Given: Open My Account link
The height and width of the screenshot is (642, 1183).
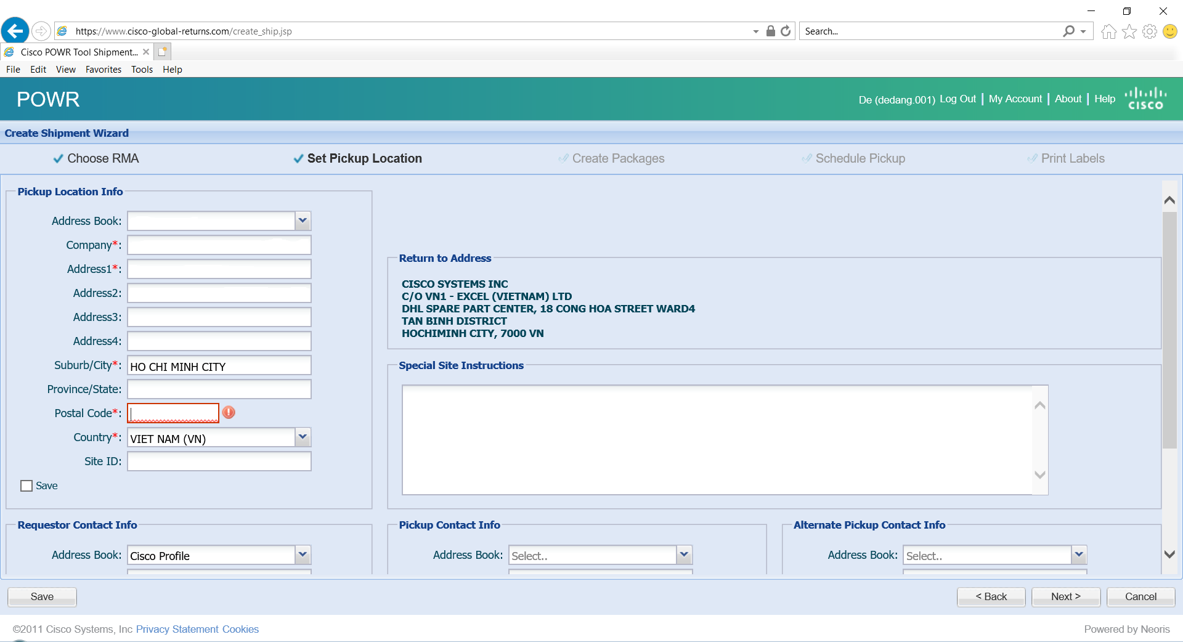Looking at the screenshot, I should [x=1015, y=99].
